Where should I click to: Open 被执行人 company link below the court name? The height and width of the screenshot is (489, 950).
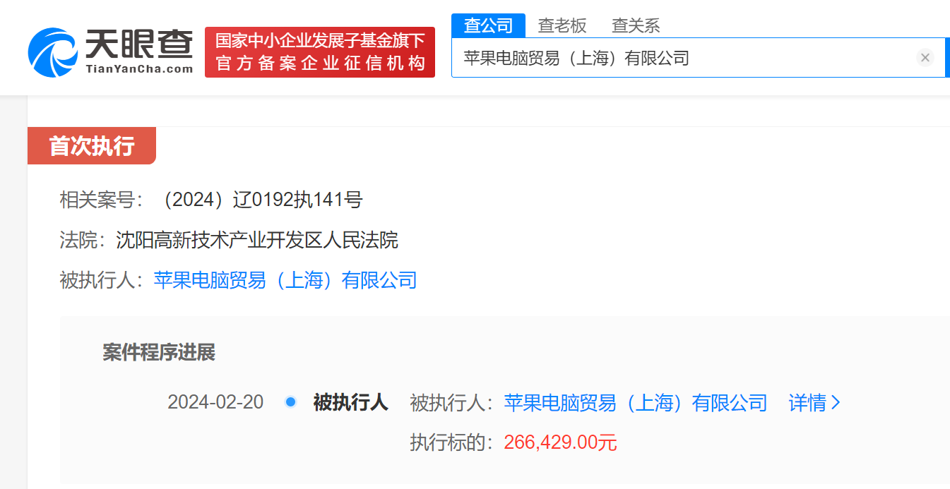(x=285, y=280)
